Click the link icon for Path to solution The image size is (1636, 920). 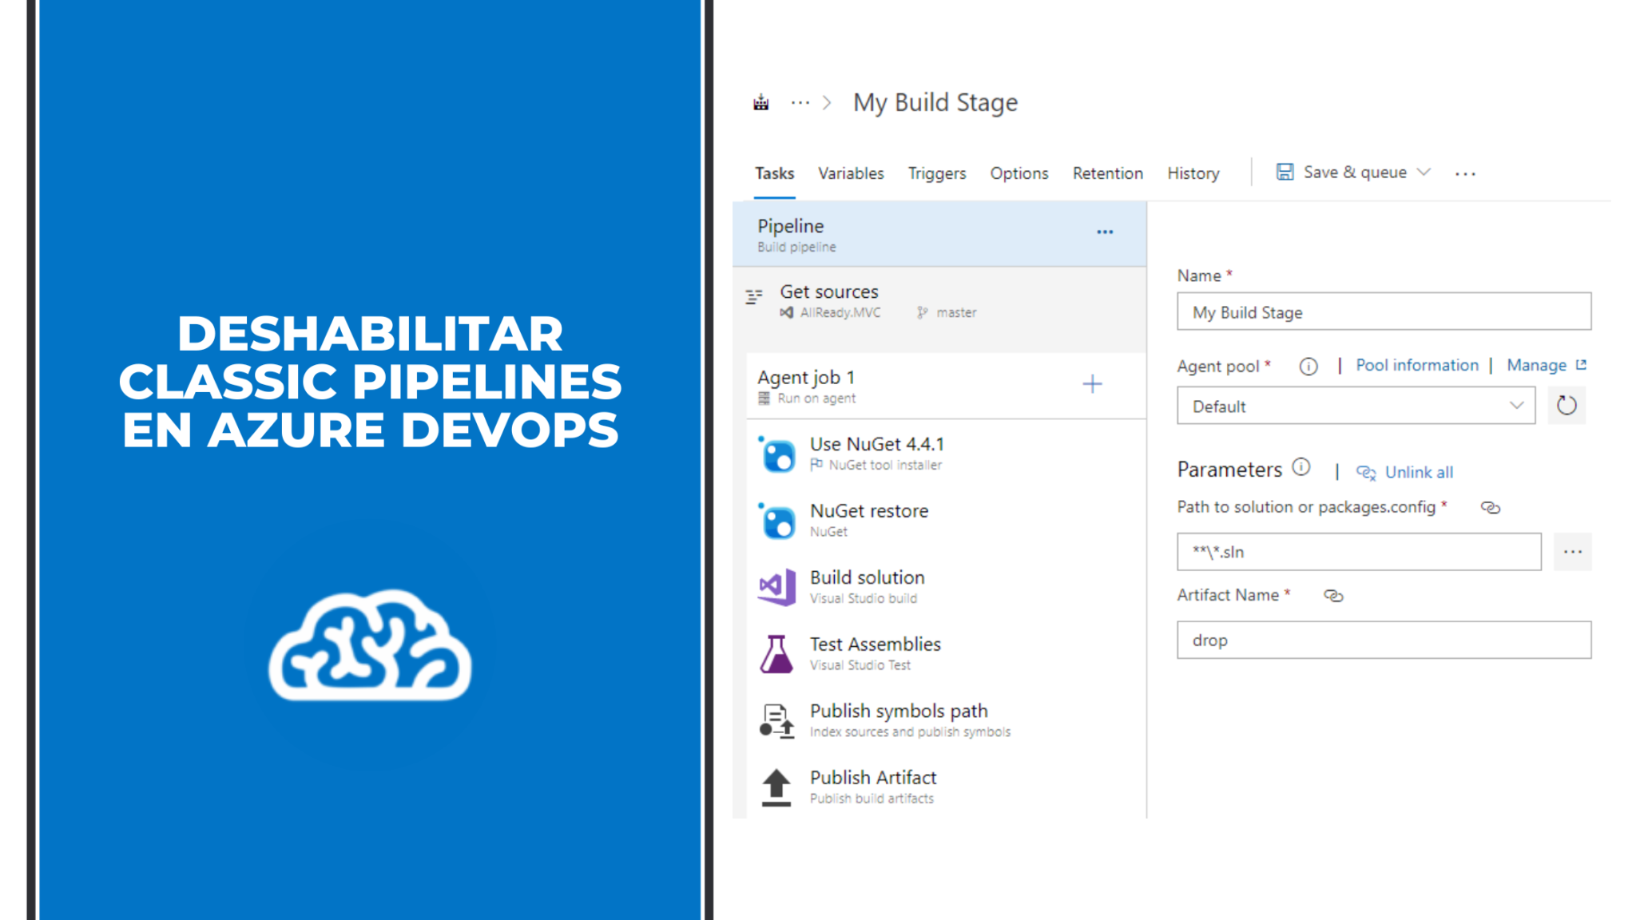tap(1490, 508)
